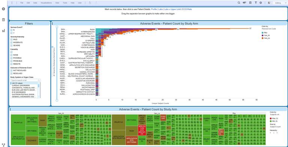Screen dimensions: 288x147
Task: Click the undo arrow in the toolbar
Action: pyautogui.click(x=90, y=3)
